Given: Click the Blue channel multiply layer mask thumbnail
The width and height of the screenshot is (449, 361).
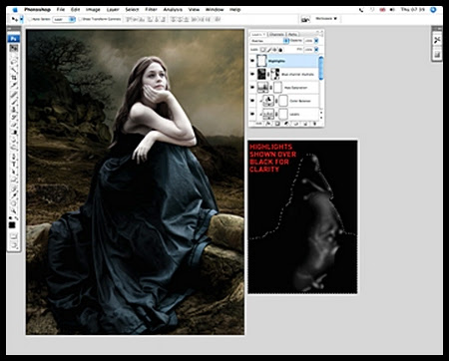Looking at the screenshot, I should click(x=275, y=74).
